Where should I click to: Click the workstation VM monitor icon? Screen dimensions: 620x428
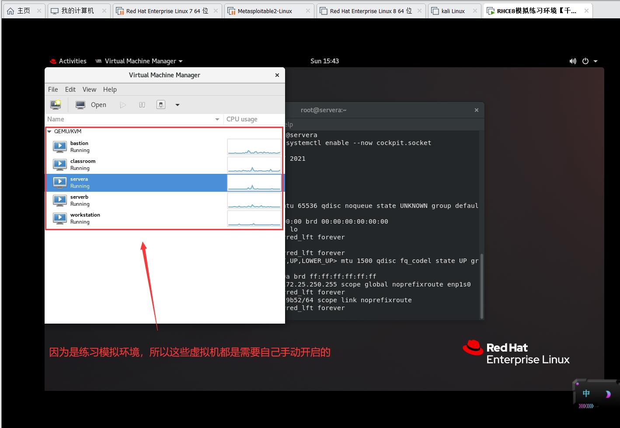pyautogui.click(x=60, y=218)
